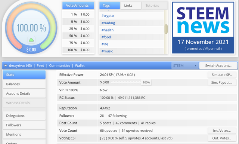Click the Simulate SP button

[x=221, y=75]
